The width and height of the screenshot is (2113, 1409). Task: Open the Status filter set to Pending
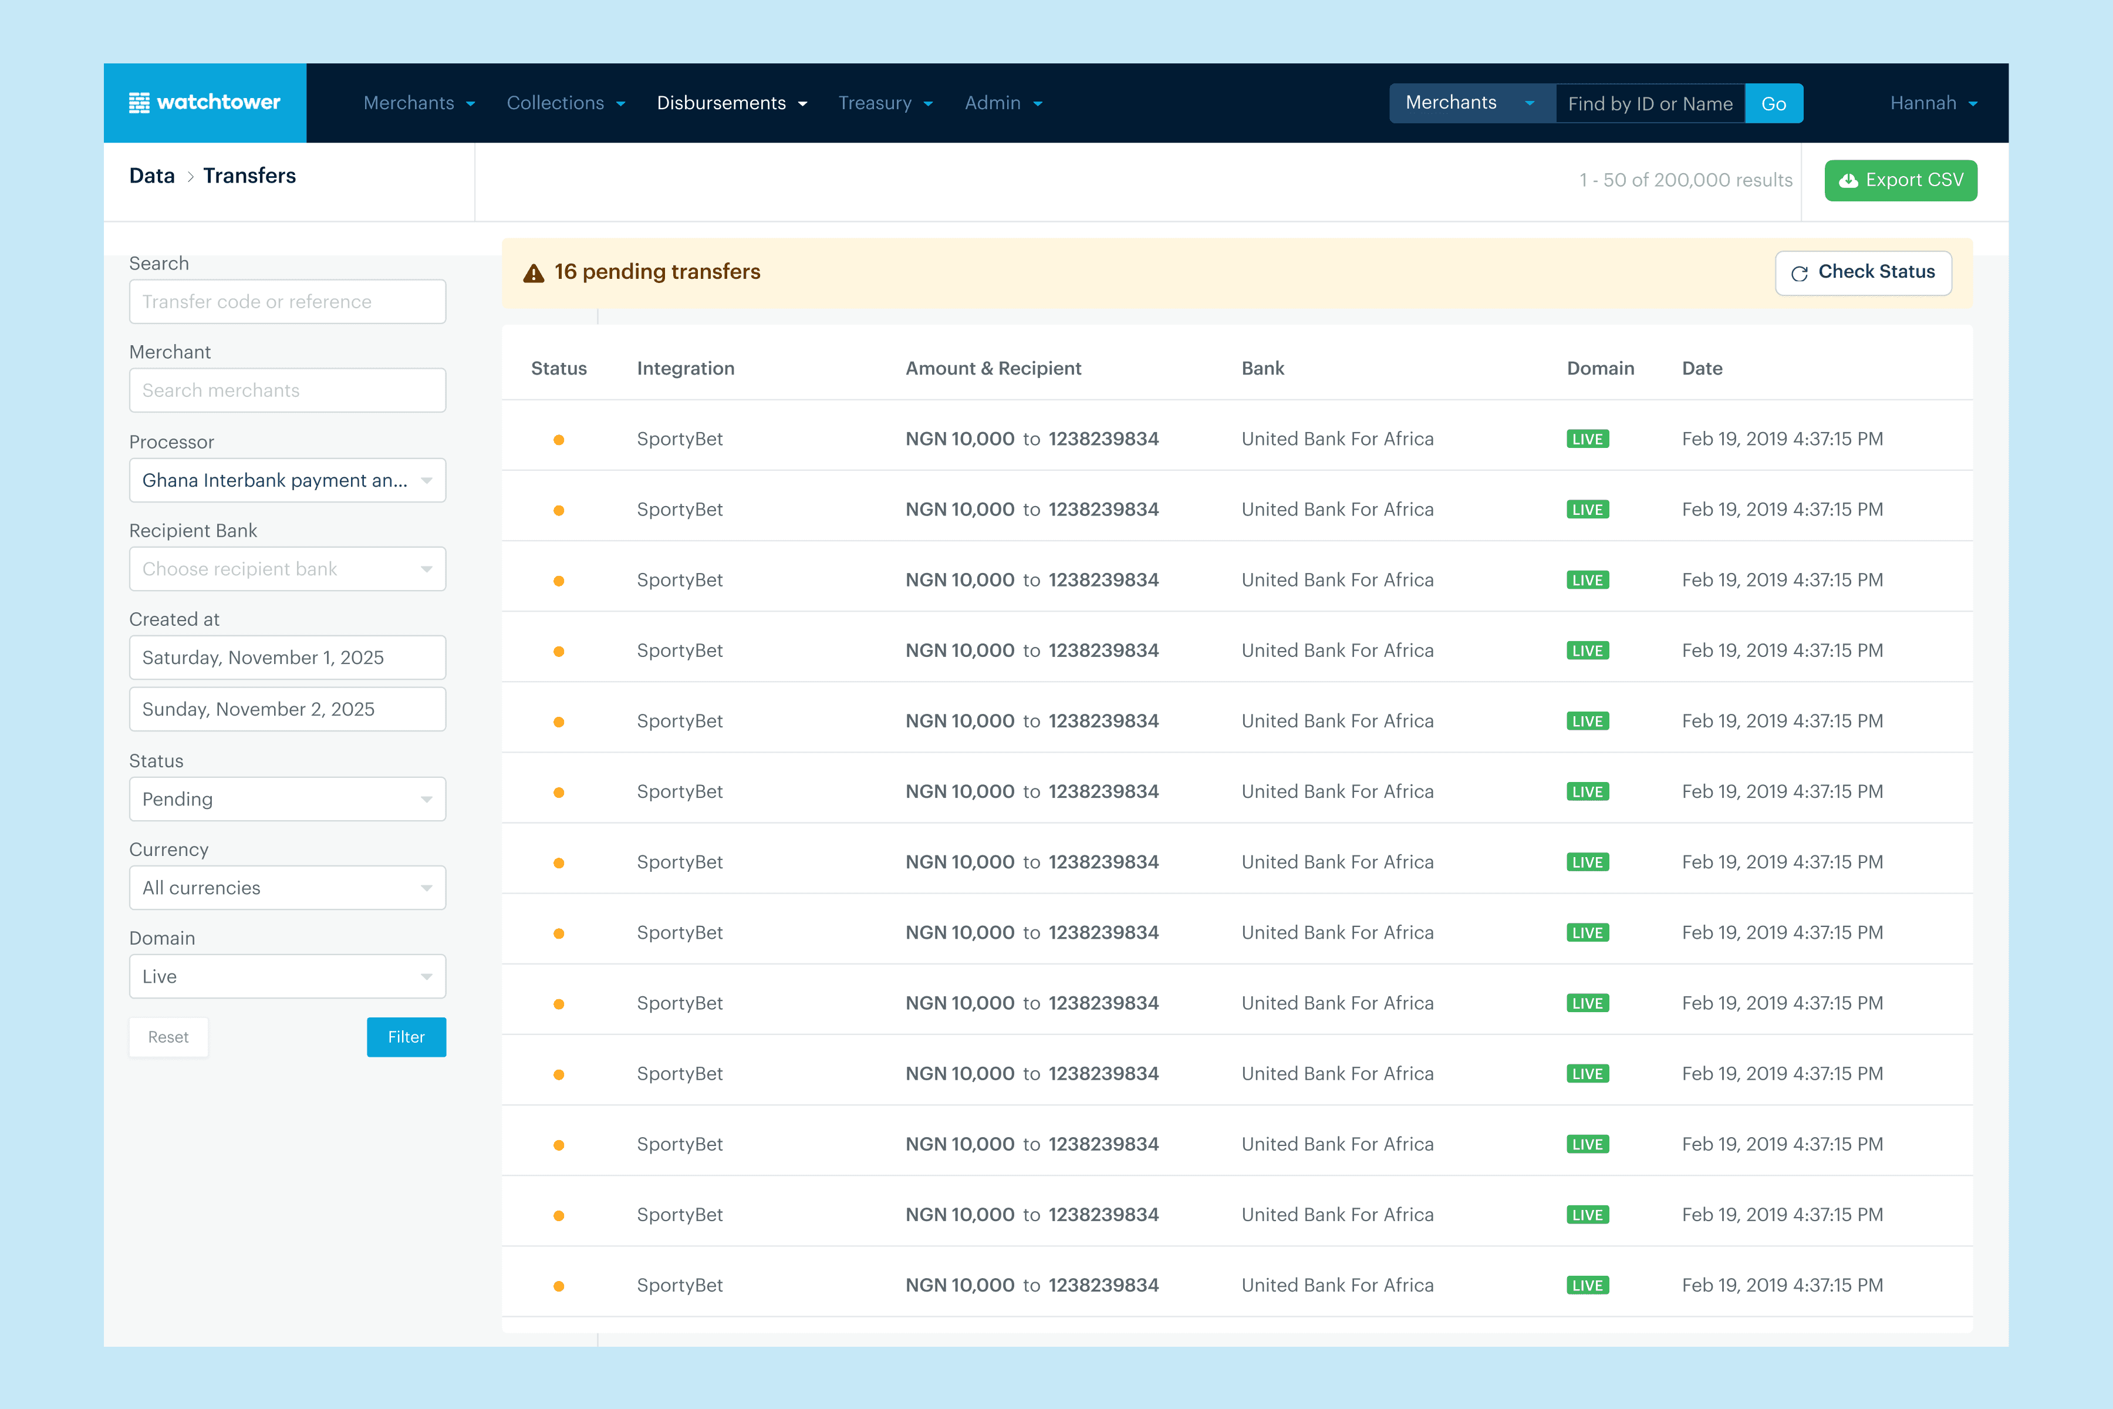coord(288,799)
